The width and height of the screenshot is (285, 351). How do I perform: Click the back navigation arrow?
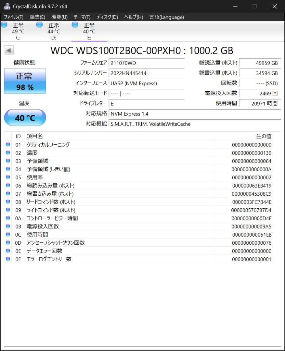point(9,50)
